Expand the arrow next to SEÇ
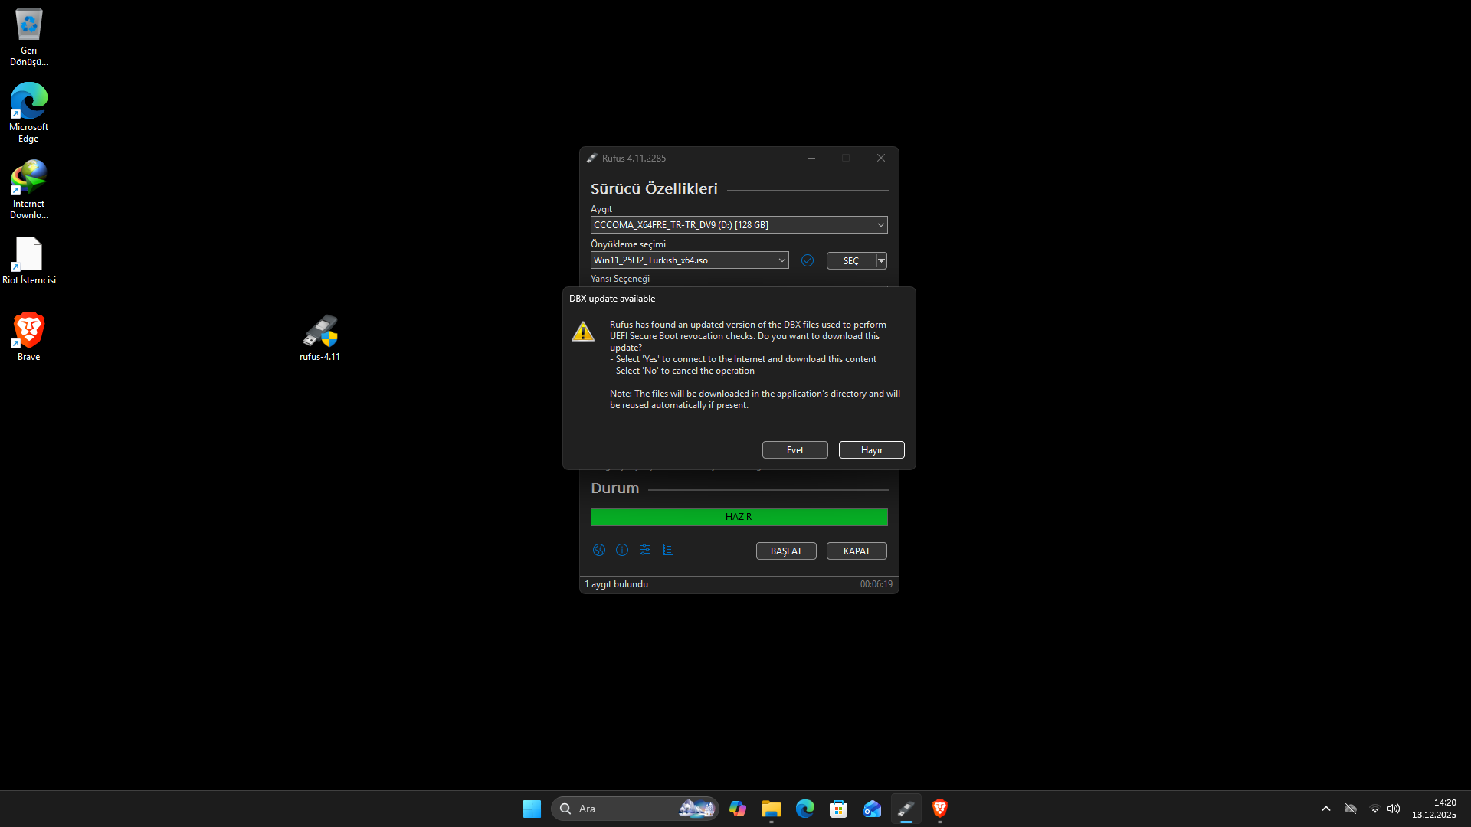This screenshot has height=827, width=1471. click(881, 260)
